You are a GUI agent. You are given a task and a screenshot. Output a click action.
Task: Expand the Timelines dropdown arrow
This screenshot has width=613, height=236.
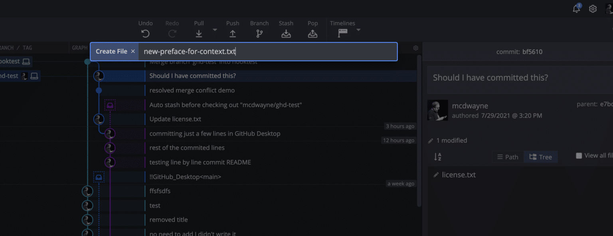tap(358, 30)
